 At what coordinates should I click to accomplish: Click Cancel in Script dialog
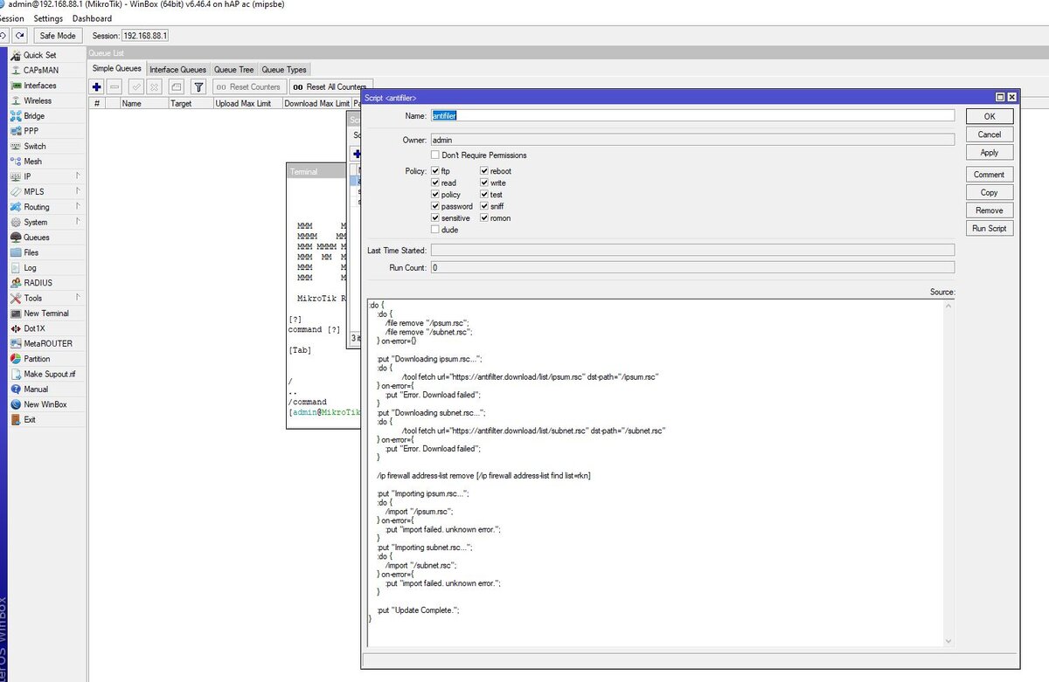click(990, 134)
